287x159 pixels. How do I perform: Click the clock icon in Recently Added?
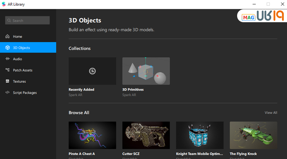click(92, 71)
